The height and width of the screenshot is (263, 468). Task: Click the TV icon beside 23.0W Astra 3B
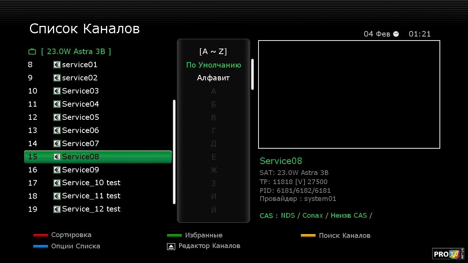32,52
